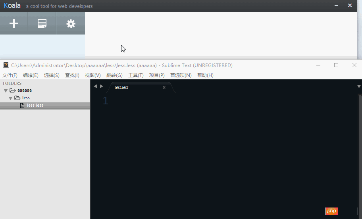
Task: Close the less.less tab
Action: coord(164,87)
